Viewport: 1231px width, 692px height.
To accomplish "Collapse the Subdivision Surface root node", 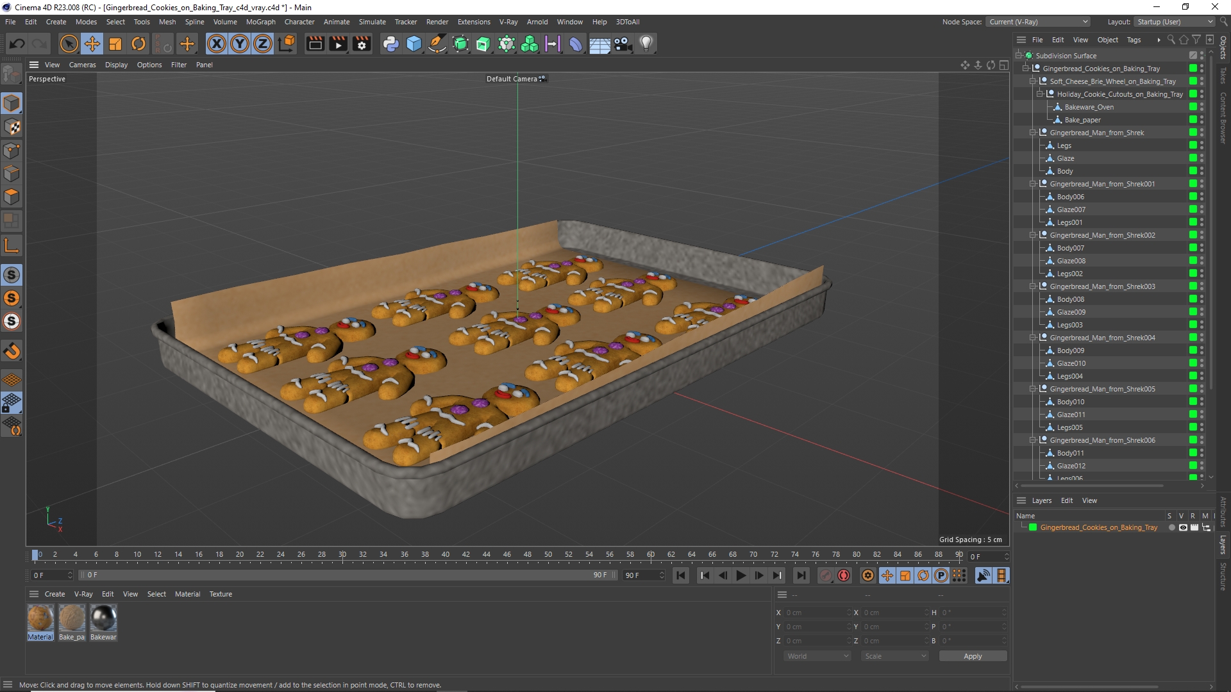I will click(1018, 56).
